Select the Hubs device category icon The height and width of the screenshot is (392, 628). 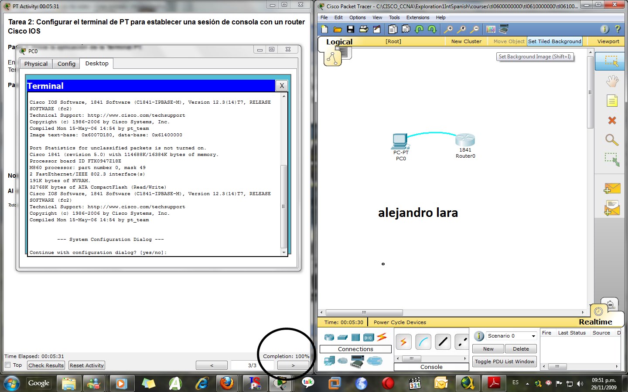356,337
